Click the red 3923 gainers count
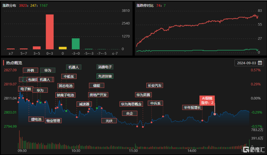 pyautogui.click(x=23, y=5)
